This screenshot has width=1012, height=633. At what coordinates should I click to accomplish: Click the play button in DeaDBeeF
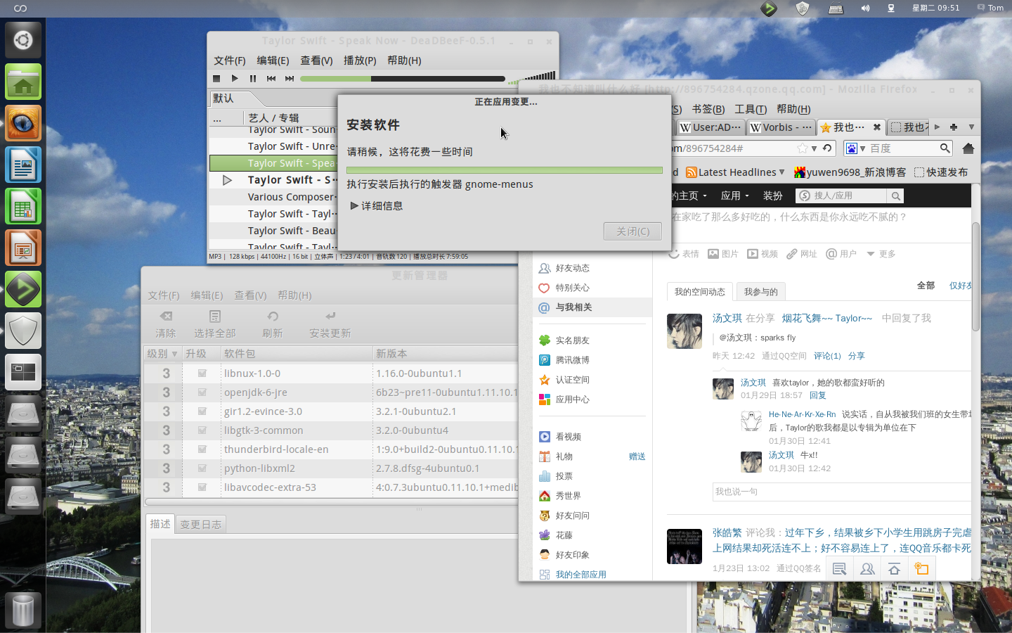click(235, 79)
